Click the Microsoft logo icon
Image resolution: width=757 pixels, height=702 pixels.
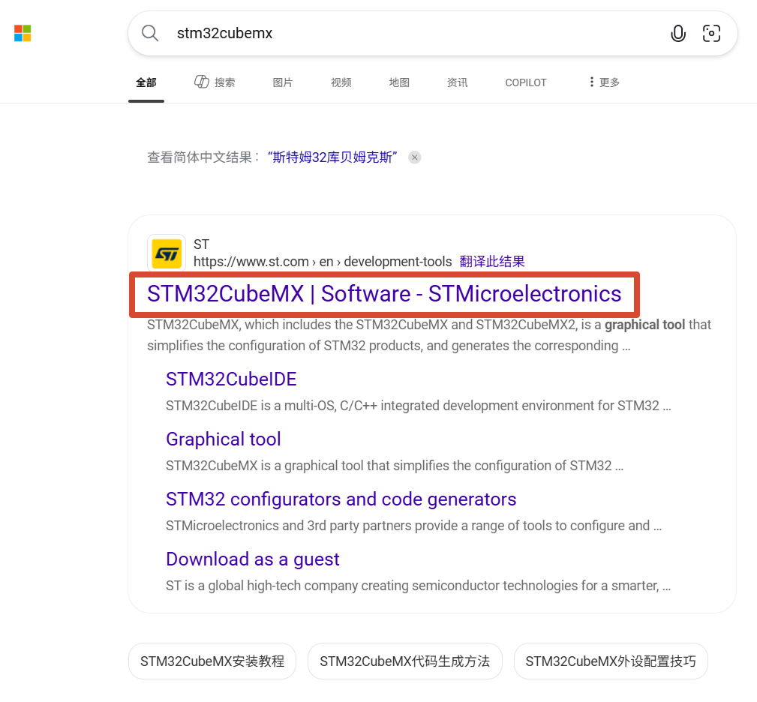pos(23,33)
